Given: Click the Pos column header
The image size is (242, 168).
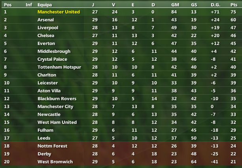Looking at the screenshot, I should pyautogui.click(x=8, y=5).
